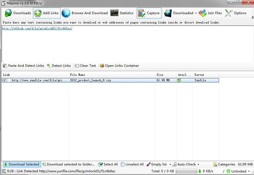254x175 pixels.
Task: Click the Clear Text icon
Action: (x=77, y=66)
